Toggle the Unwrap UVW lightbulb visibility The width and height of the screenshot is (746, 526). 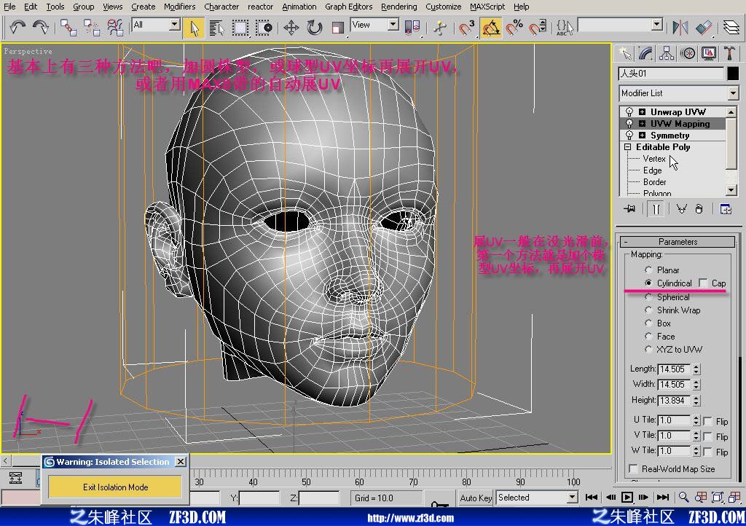[629, 111]
